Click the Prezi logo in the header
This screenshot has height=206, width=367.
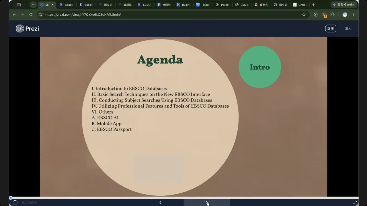point(27,28)
